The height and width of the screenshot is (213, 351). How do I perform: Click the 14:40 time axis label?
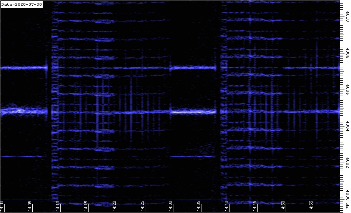click(x=227, y=206)
